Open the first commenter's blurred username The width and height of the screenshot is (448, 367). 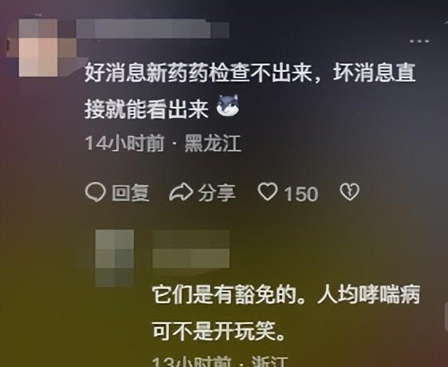pyautogui.click(x=153, y=29)
